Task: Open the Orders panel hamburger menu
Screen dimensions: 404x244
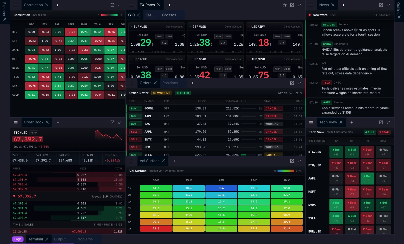Action: [132, 83]
